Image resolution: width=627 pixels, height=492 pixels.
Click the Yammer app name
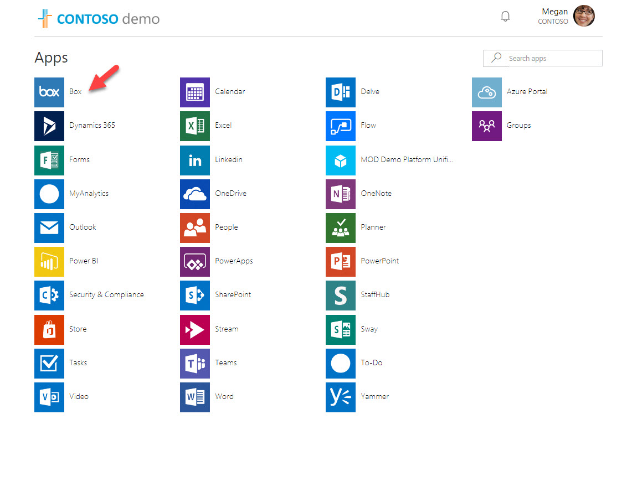point(374,396)
